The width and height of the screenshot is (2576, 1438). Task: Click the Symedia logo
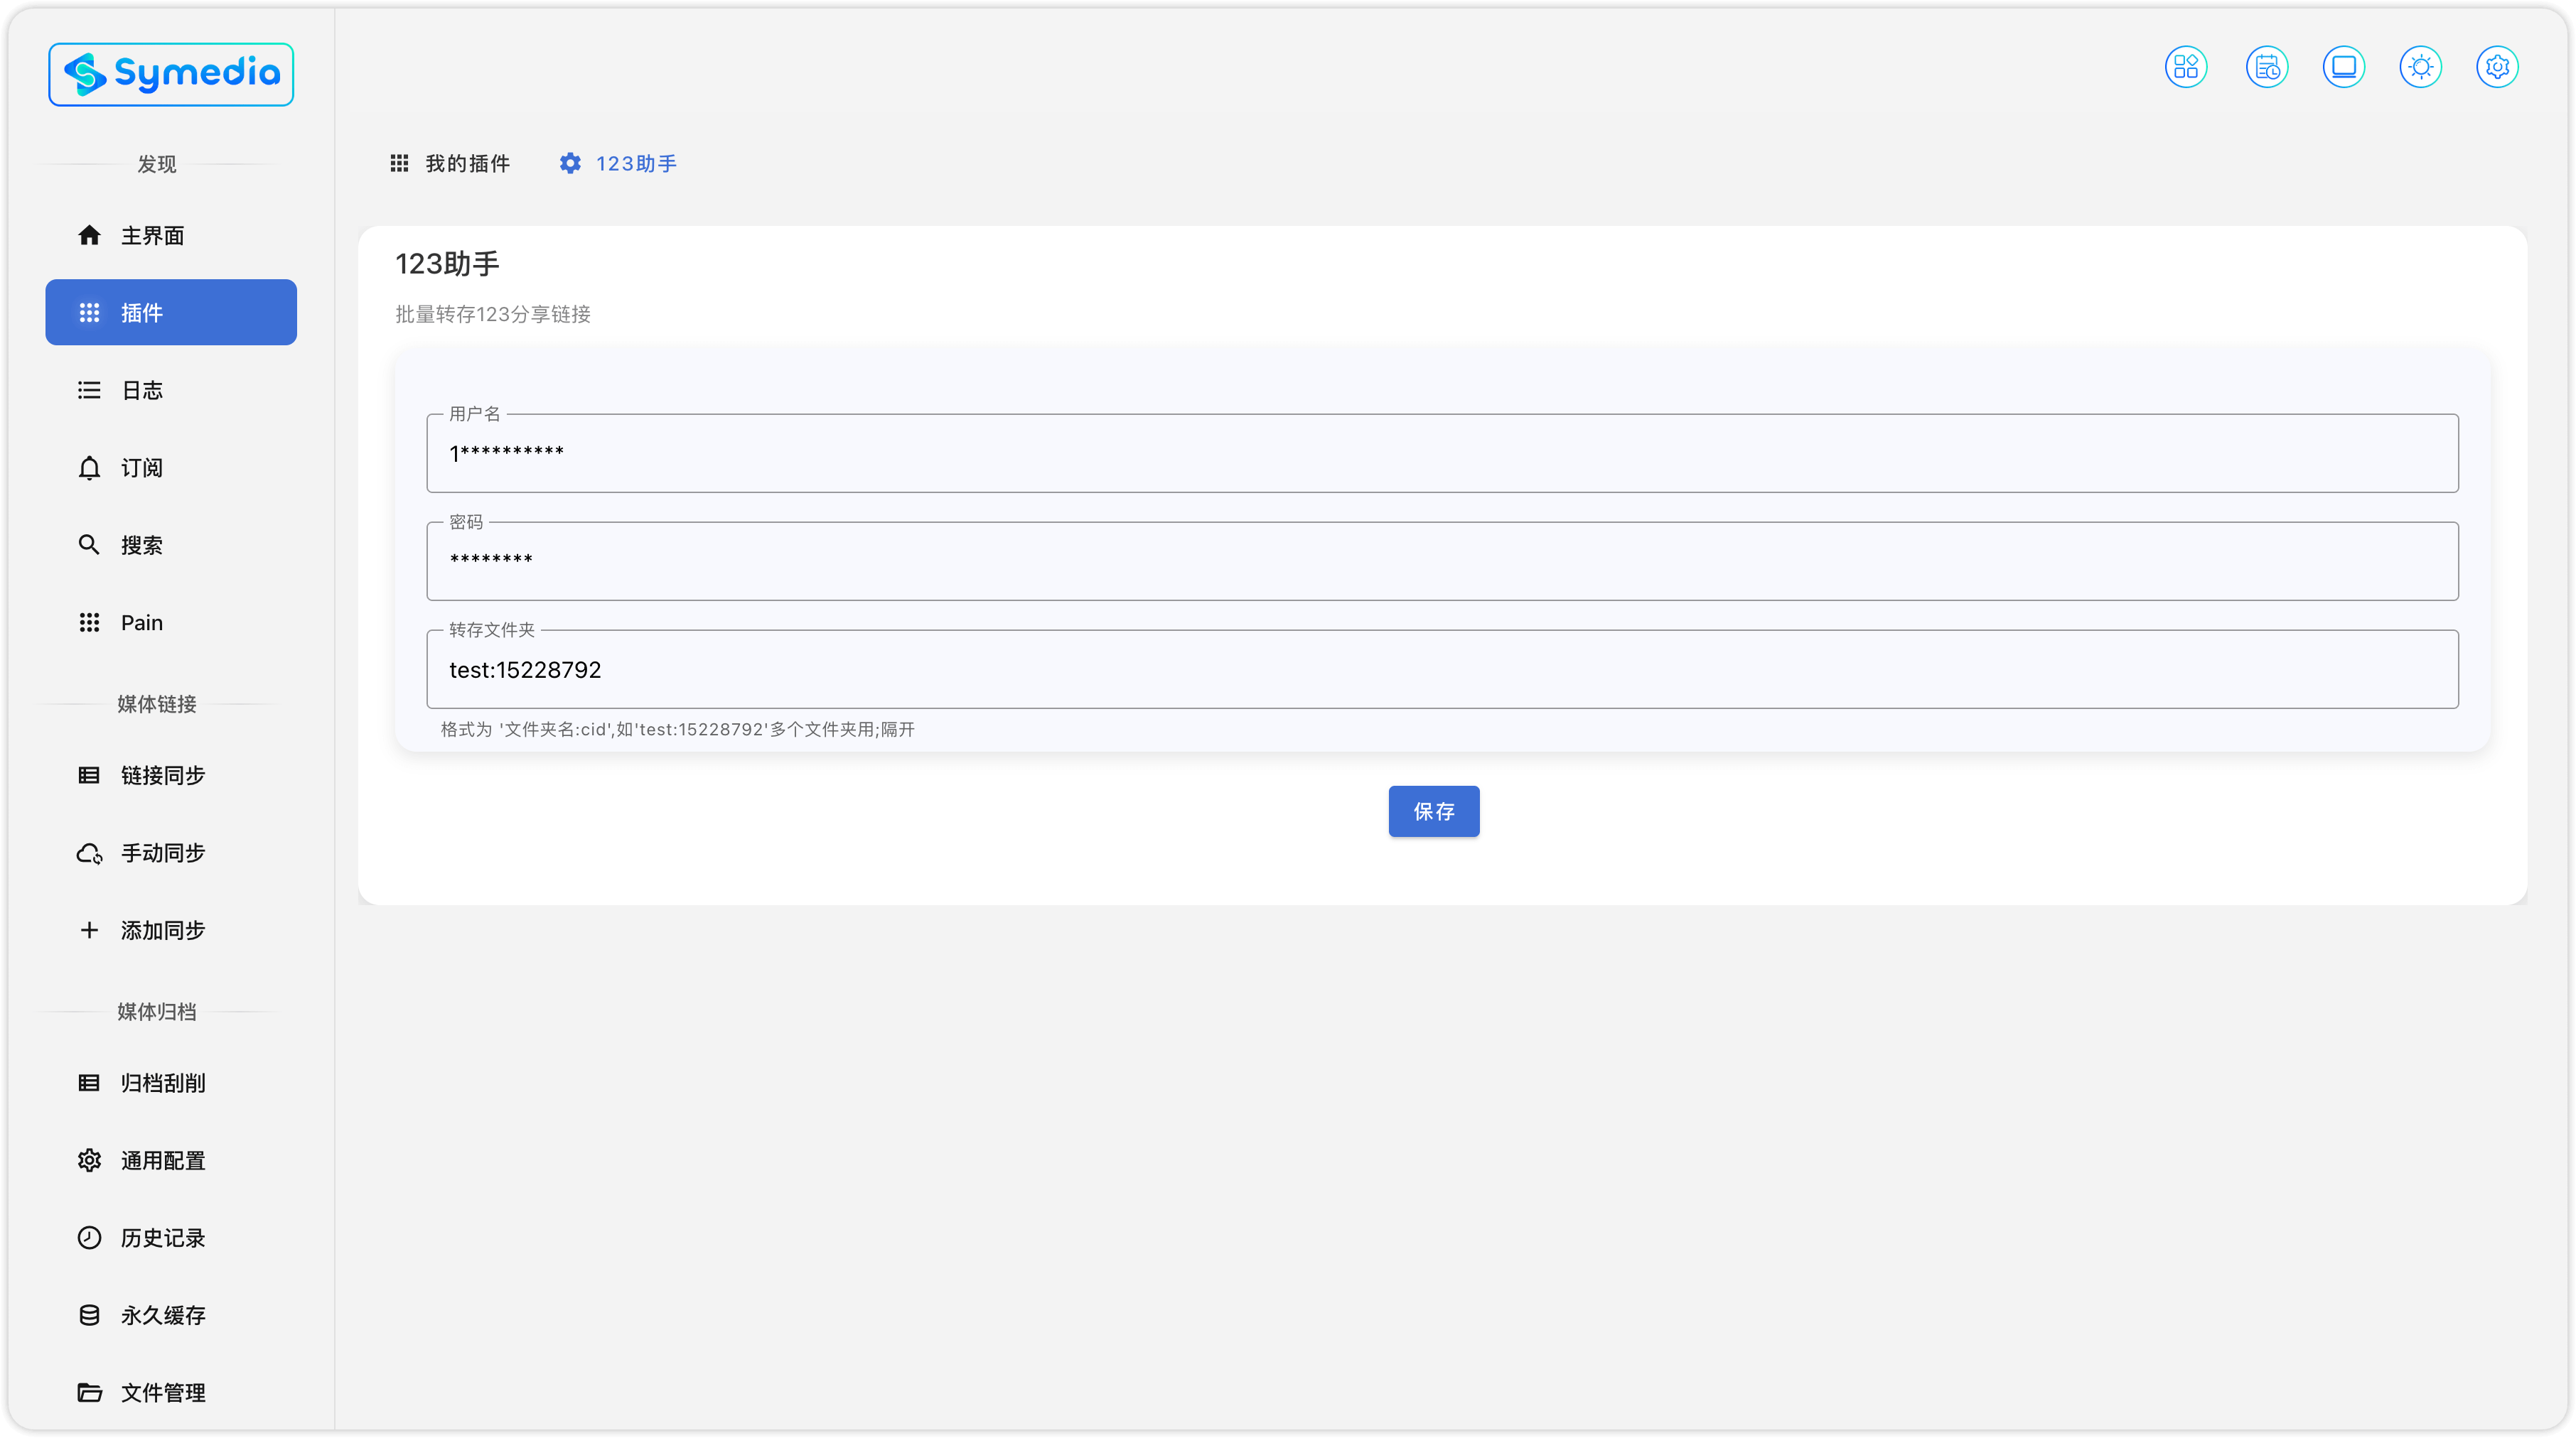coord(171,74)
